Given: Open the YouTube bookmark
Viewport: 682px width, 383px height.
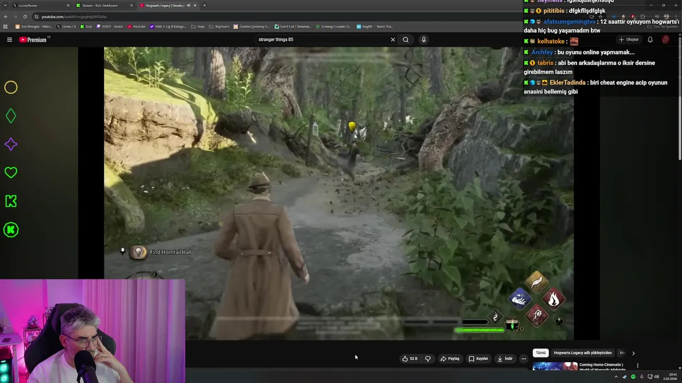Looking at the screenshot, I should tap(136, 26).
